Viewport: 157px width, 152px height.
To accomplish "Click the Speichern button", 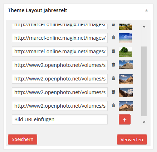I will (x=23, y=139).
